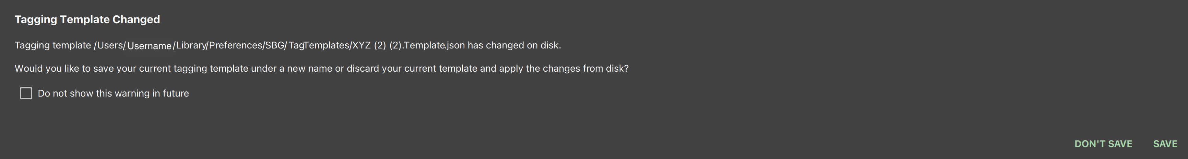
Task: Choose DON'T SAVE to discard the template
Action: [x=1103, y=144]
